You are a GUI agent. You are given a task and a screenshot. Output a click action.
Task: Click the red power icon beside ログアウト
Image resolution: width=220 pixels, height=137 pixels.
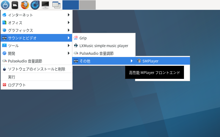coord(4,85)
